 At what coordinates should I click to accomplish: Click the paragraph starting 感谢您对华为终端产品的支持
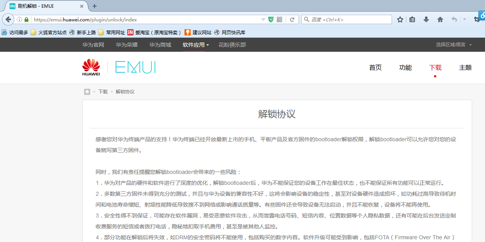click(276, 145)
